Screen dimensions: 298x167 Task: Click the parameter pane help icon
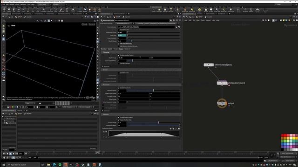point(180,20)
